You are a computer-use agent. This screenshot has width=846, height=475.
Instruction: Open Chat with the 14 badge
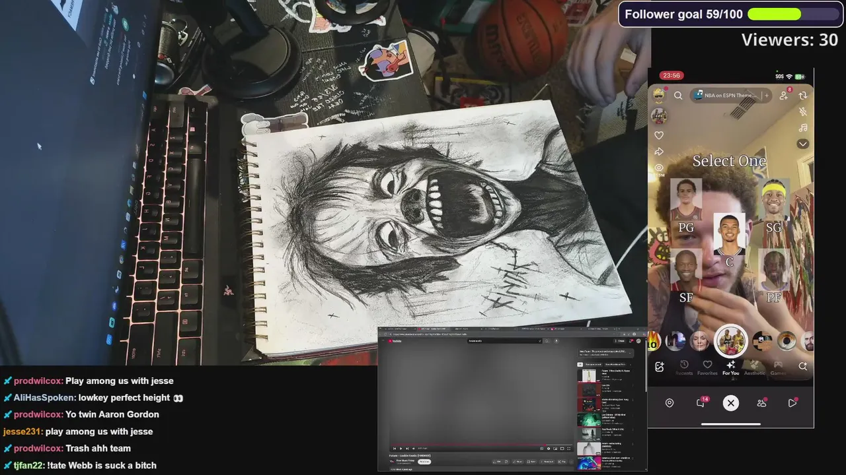701,402
